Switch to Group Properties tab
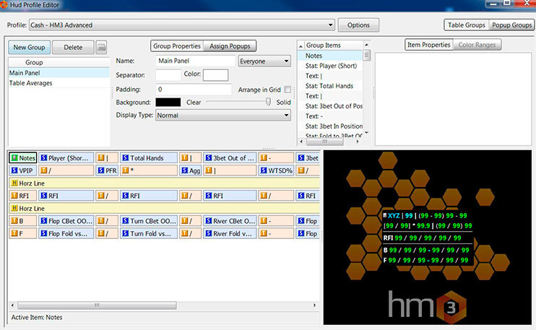The width and height of the screenshot is (536, 330). coord(177,46)
